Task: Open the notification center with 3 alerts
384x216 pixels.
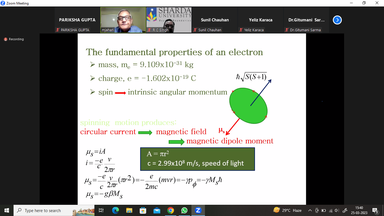Action: pos(375,210)
